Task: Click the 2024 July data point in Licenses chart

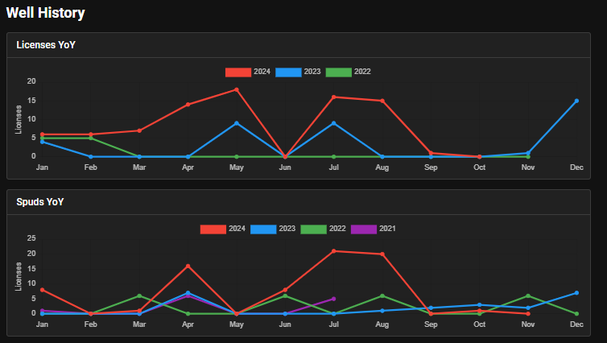Action: [333, 97]
